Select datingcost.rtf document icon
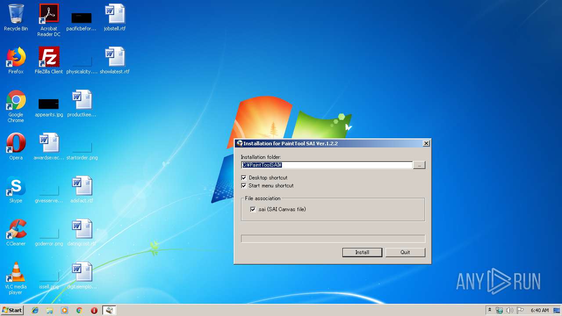Viewport: 562px width, 316px height. pos(82,233)
